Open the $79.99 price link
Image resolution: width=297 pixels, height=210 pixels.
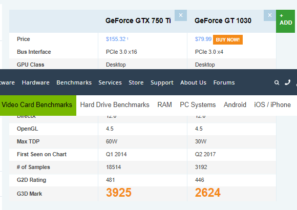coord(203,39)
